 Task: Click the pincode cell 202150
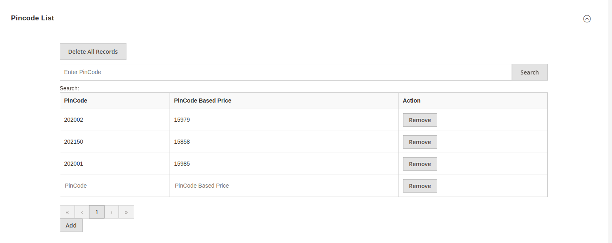coord(74,142)
